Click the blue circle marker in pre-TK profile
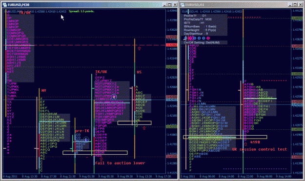Viewport: 305px width, 181px height. click(x=86, y=140)
